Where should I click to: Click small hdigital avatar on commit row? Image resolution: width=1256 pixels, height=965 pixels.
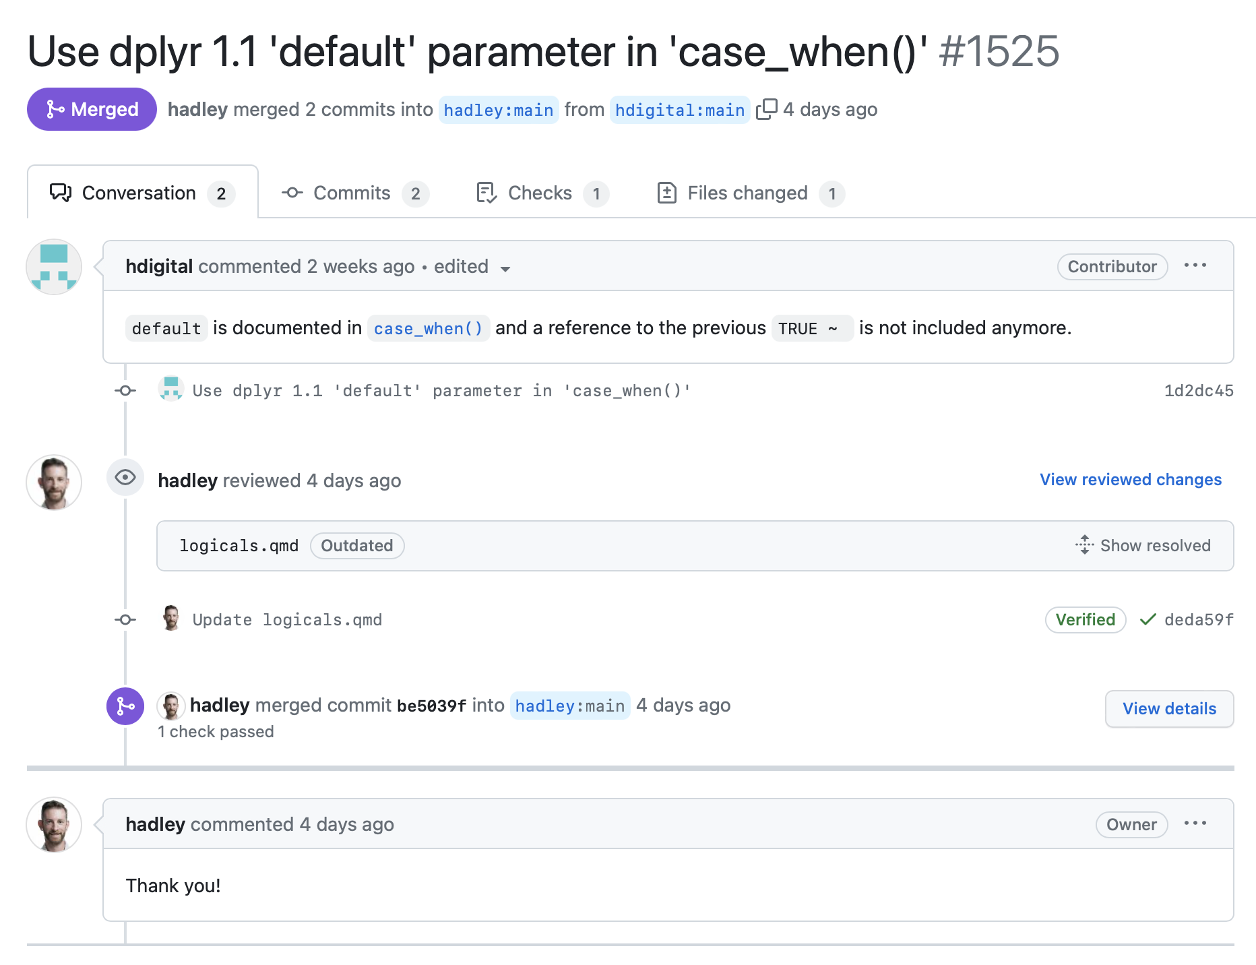pos(171,389)
